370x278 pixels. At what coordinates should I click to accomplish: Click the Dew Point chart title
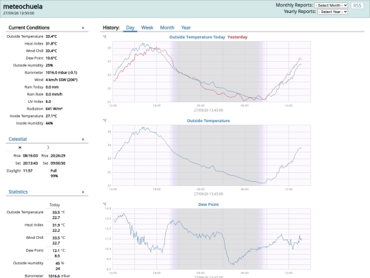(x=208, y=205)
